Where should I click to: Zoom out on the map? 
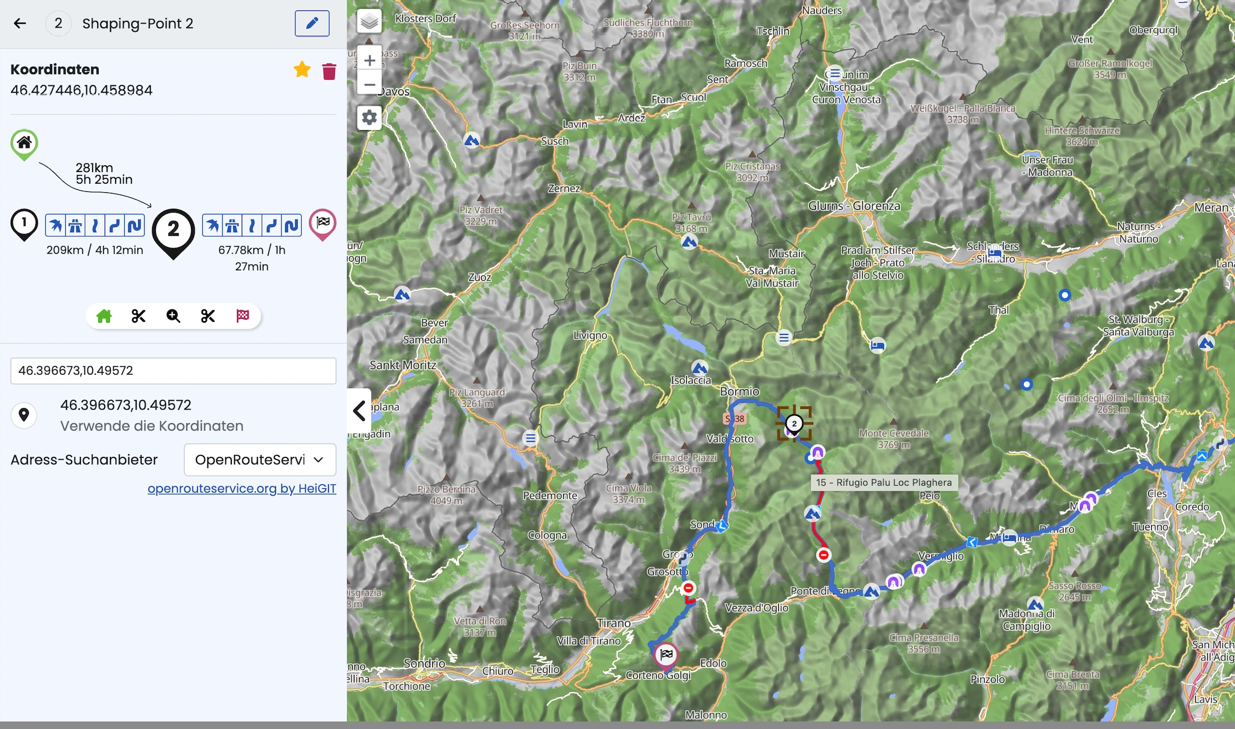point(369,84)
